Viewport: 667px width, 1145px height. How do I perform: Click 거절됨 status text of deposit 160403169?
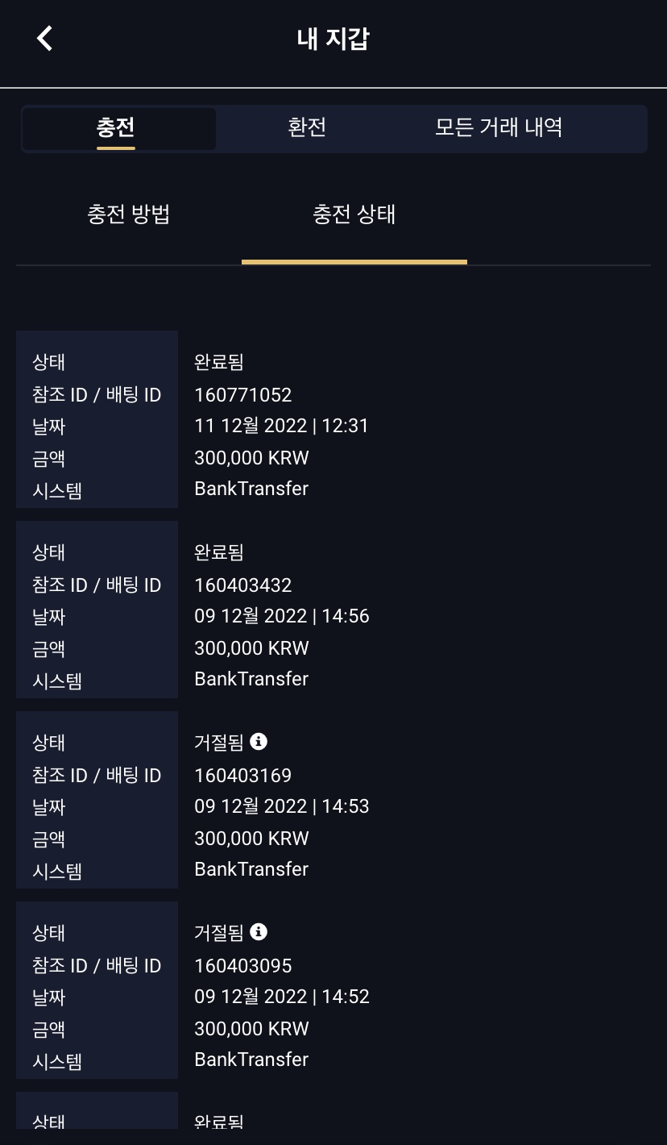click(x=219, y=742)
